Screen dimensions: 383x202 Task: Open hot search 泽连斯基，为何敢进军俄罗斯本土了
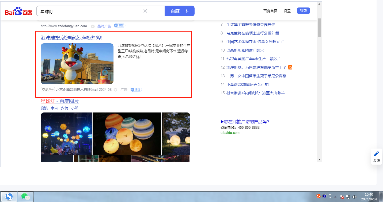(x=256, y=67)
